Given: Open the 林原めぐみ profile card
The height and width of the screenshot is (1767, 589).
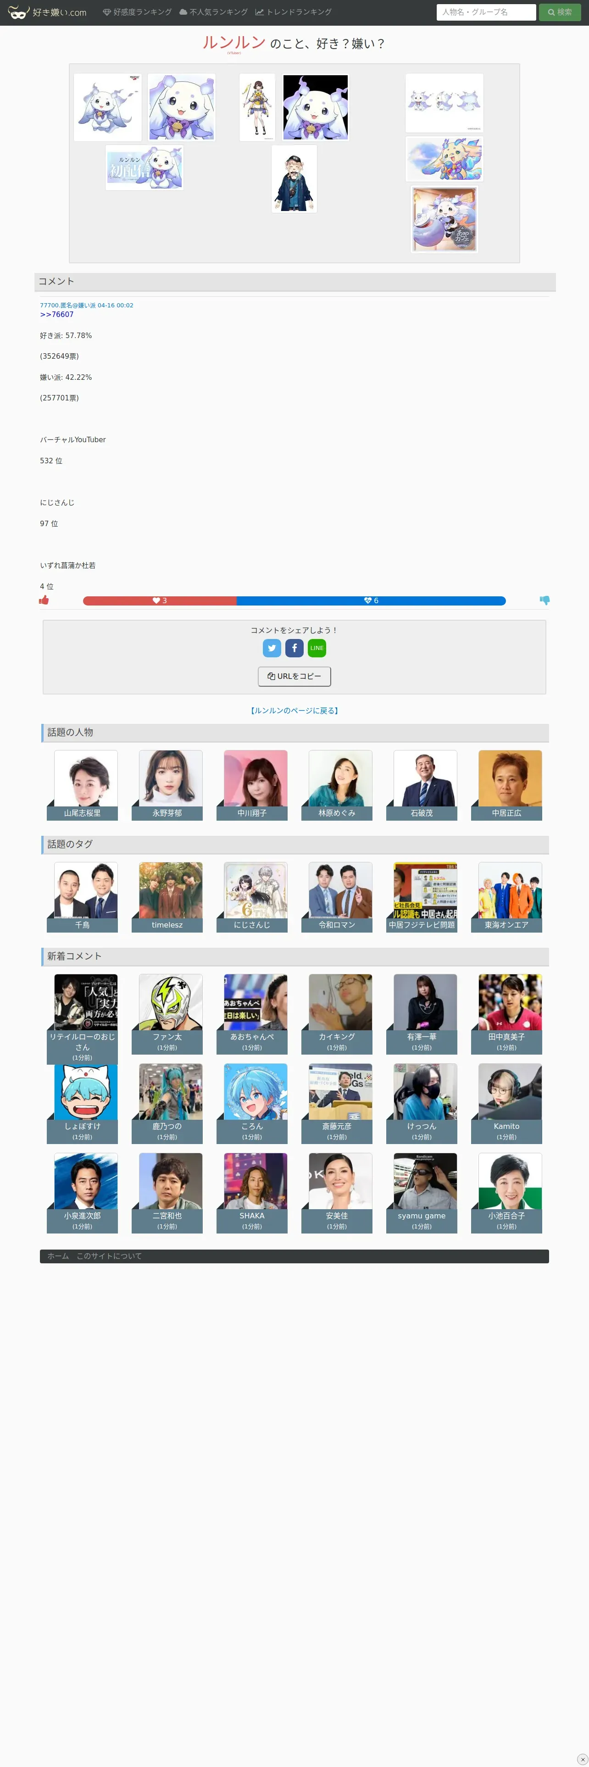Looking at the screenshot, I should 337,785.
